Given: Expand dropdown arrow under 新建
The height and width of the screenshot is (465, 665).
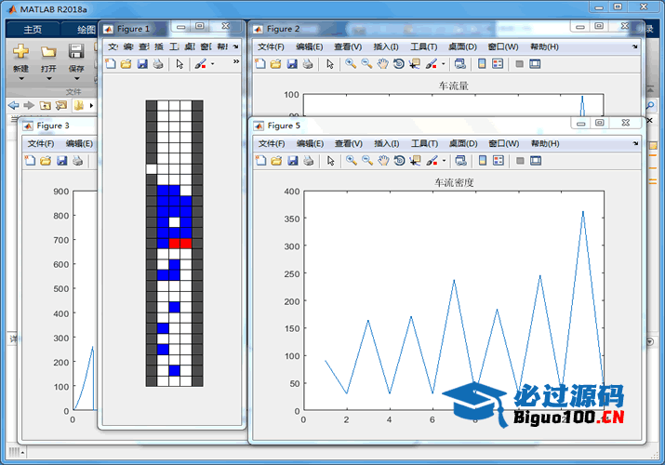Looking at the screenshot, I should click(x=20, y=78).
